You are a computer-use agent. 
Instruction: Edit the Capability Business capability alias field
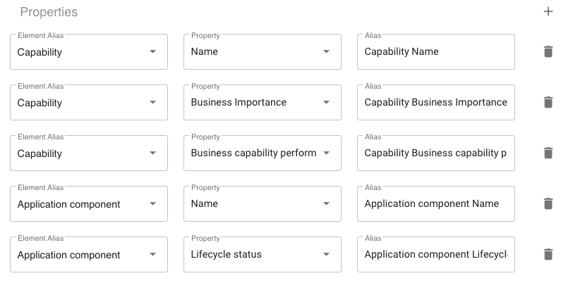(435, 153)
